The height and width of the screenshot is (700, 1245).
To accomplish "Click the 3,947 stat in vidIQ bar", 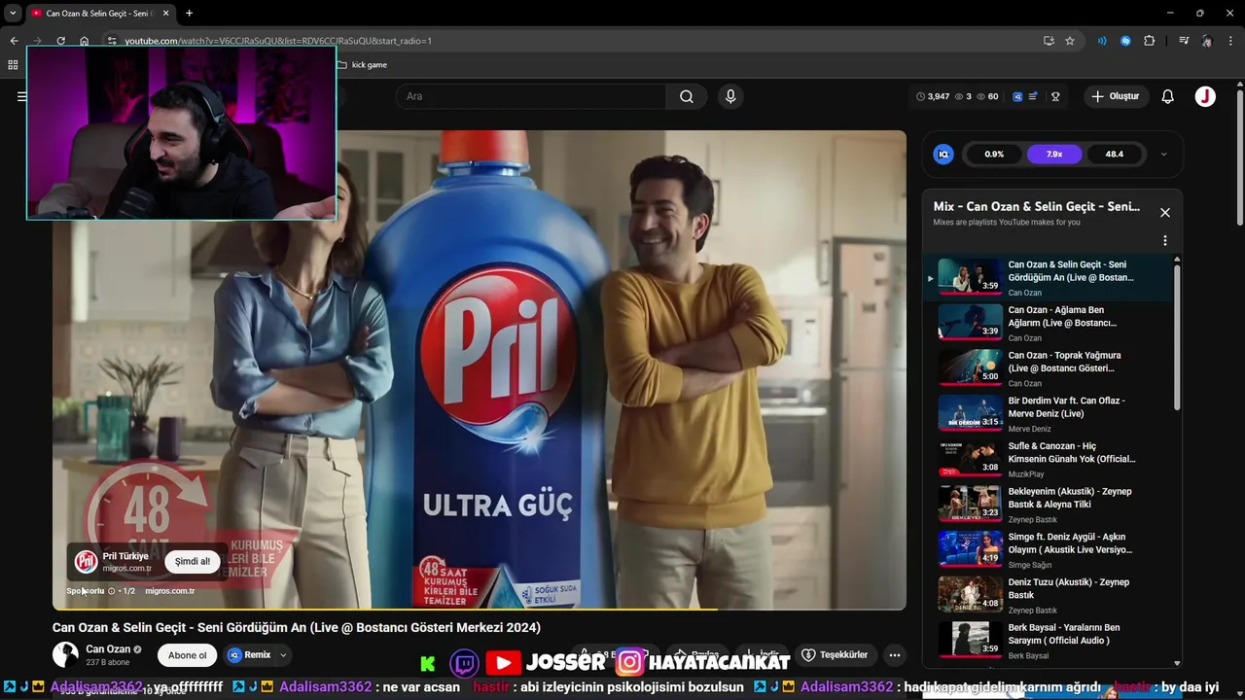I will click(933, 96).
